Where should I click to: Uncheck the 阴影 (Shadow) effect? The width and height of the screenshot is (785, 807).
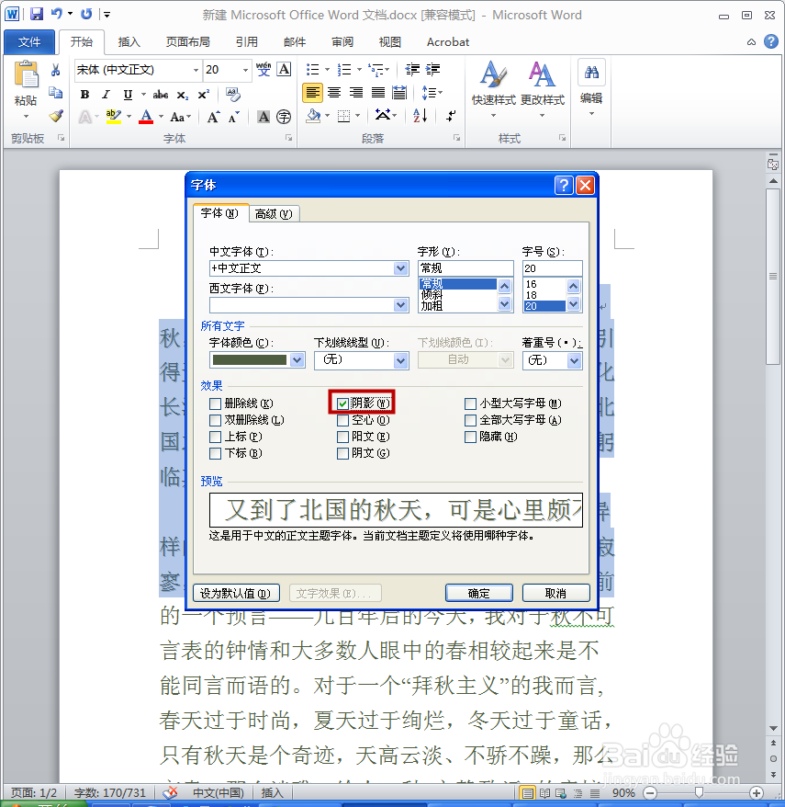[343, 403]
